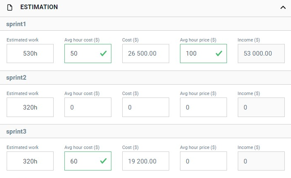This screenshot has width=291, height=178.
Task: Click green checkmark in sprint1 Avg hour price
Action: [x=219, y=54]
